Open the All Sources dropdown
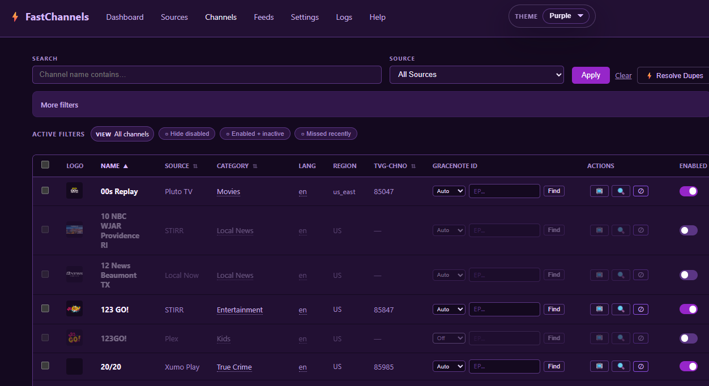The width and height of the screenshot is (709, 386). 476,75
